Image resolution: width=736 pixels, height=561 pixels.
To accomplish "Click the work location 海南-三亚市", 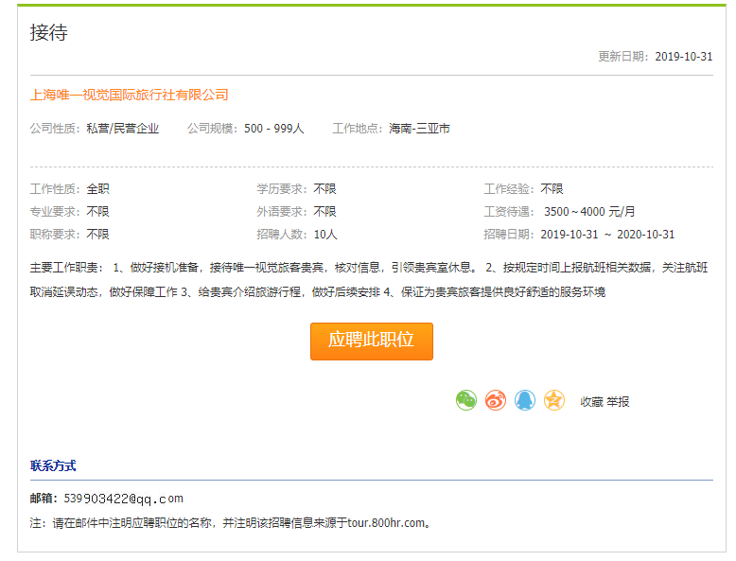I will click(x=419, y=128).
